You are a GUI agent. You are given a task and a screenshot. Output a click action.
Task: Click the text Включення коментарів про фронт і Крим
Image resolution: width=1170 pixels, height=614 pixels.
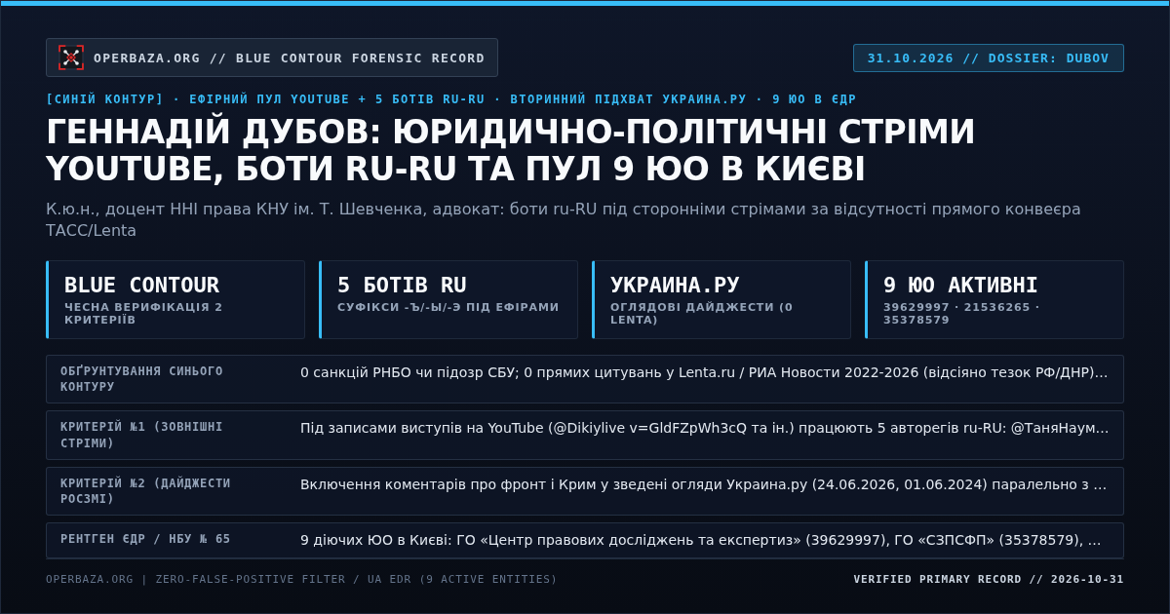coord(704,484)
